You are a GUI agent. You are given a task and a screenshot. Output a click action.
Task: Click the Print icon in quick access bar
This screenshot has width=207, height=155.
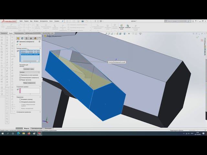(x=83, y=21)
